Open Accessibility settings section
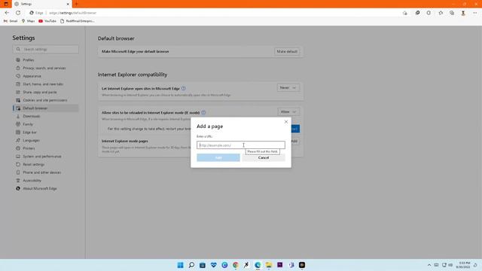 pyautogui.click(x=32, y=181)
